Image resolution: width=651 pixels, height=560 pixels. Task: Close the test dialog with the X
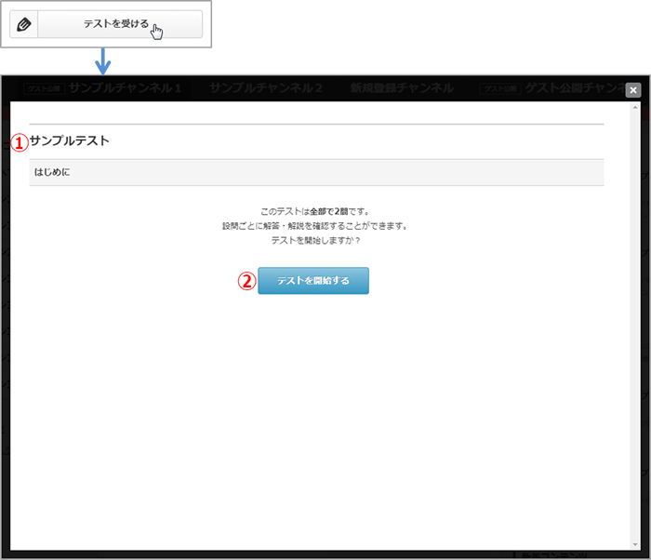[x=632, y=89]
